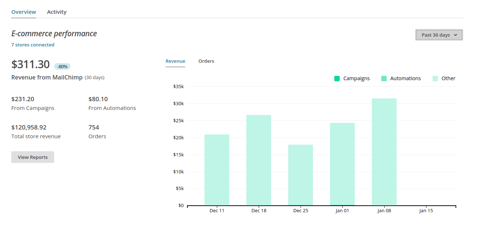Click the View Reports button
The image size is (477, 226).
33,157
